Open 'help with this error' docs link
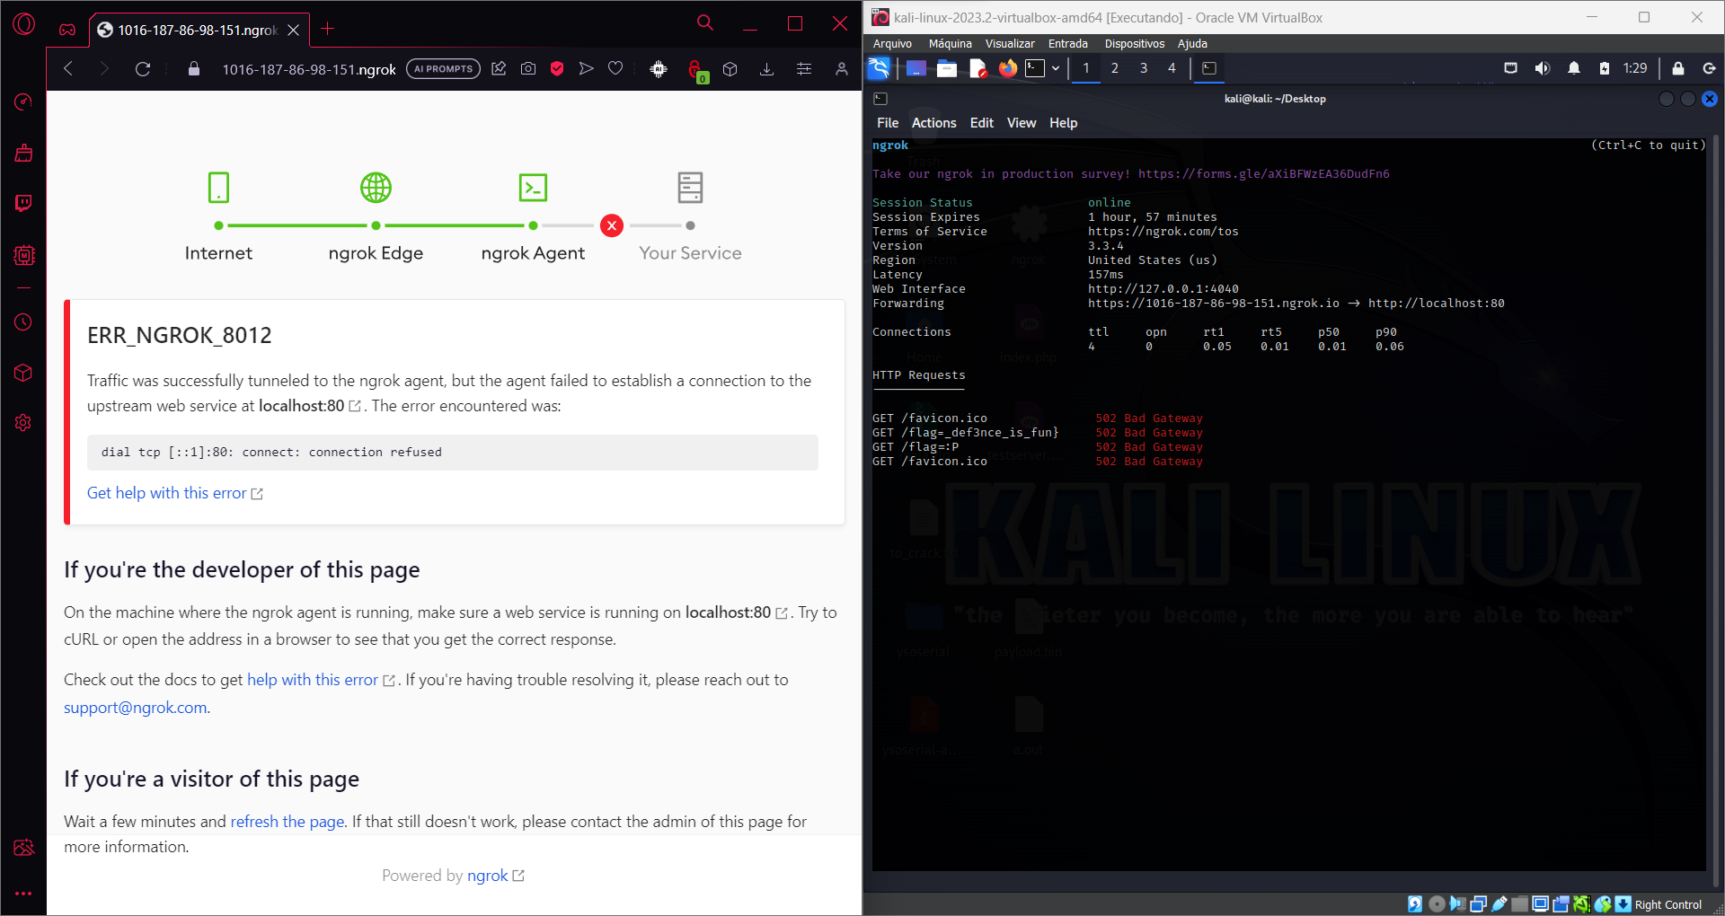This screenshot has height=916, width=1725. (321, 680)
